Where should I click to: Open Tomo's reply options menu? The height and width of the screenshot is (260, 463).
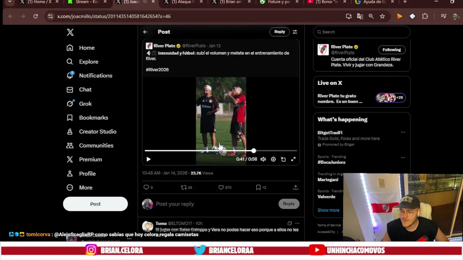pyautogui.click(x=297, y=224)
